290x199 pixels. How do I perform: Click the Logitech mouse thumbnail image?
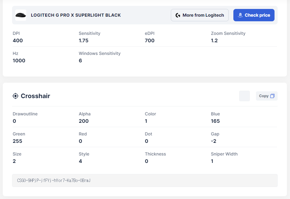[21, 15]
